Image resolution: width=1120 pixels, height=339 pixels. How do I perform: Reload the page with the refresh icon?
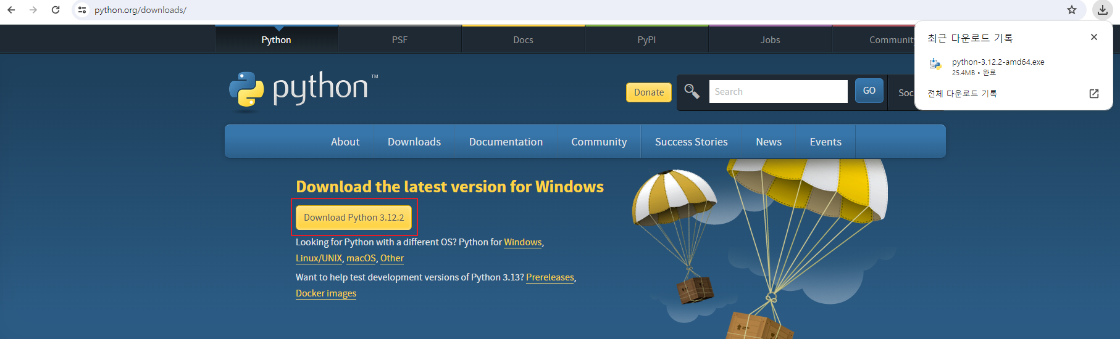[56, 10]
